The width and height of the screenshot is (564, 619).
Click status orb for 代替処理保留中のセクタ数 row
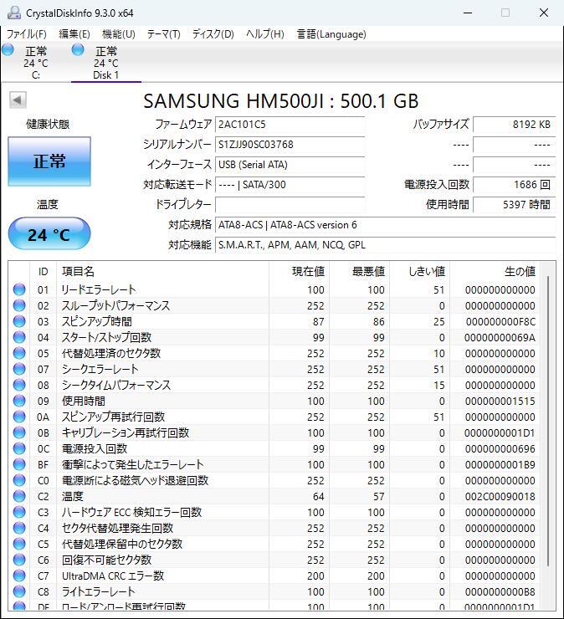[x=19, y=544]
